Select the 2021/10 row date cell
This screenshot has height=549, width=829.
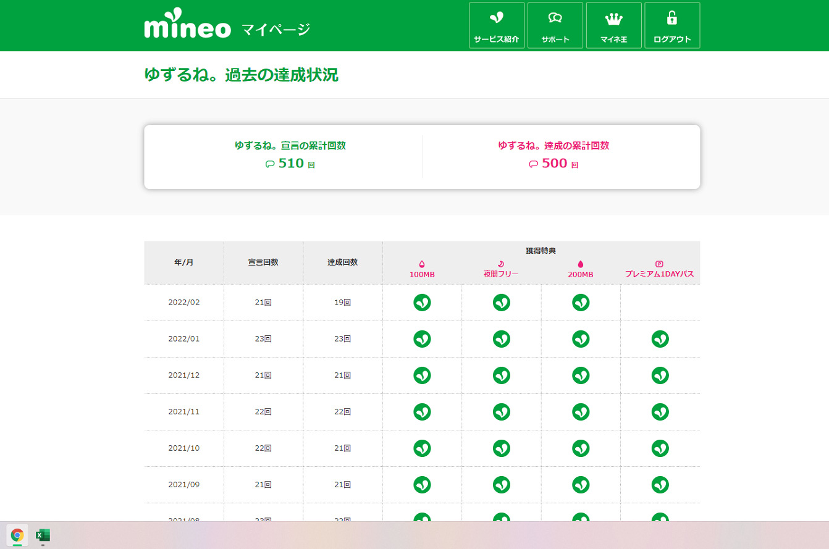(x=184, y=448)
